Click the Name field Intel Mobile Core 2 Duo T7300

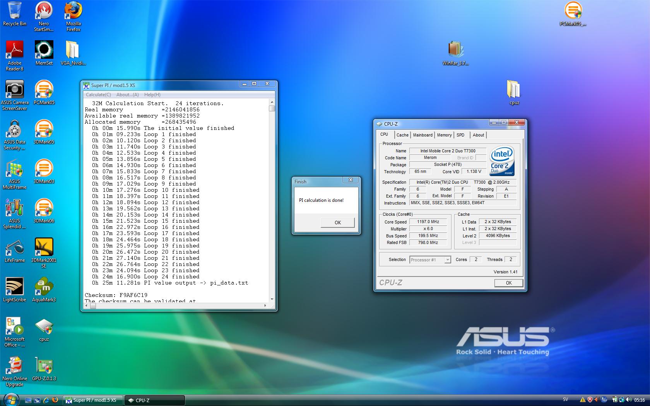pyautogui.click(x=448, y=151)
